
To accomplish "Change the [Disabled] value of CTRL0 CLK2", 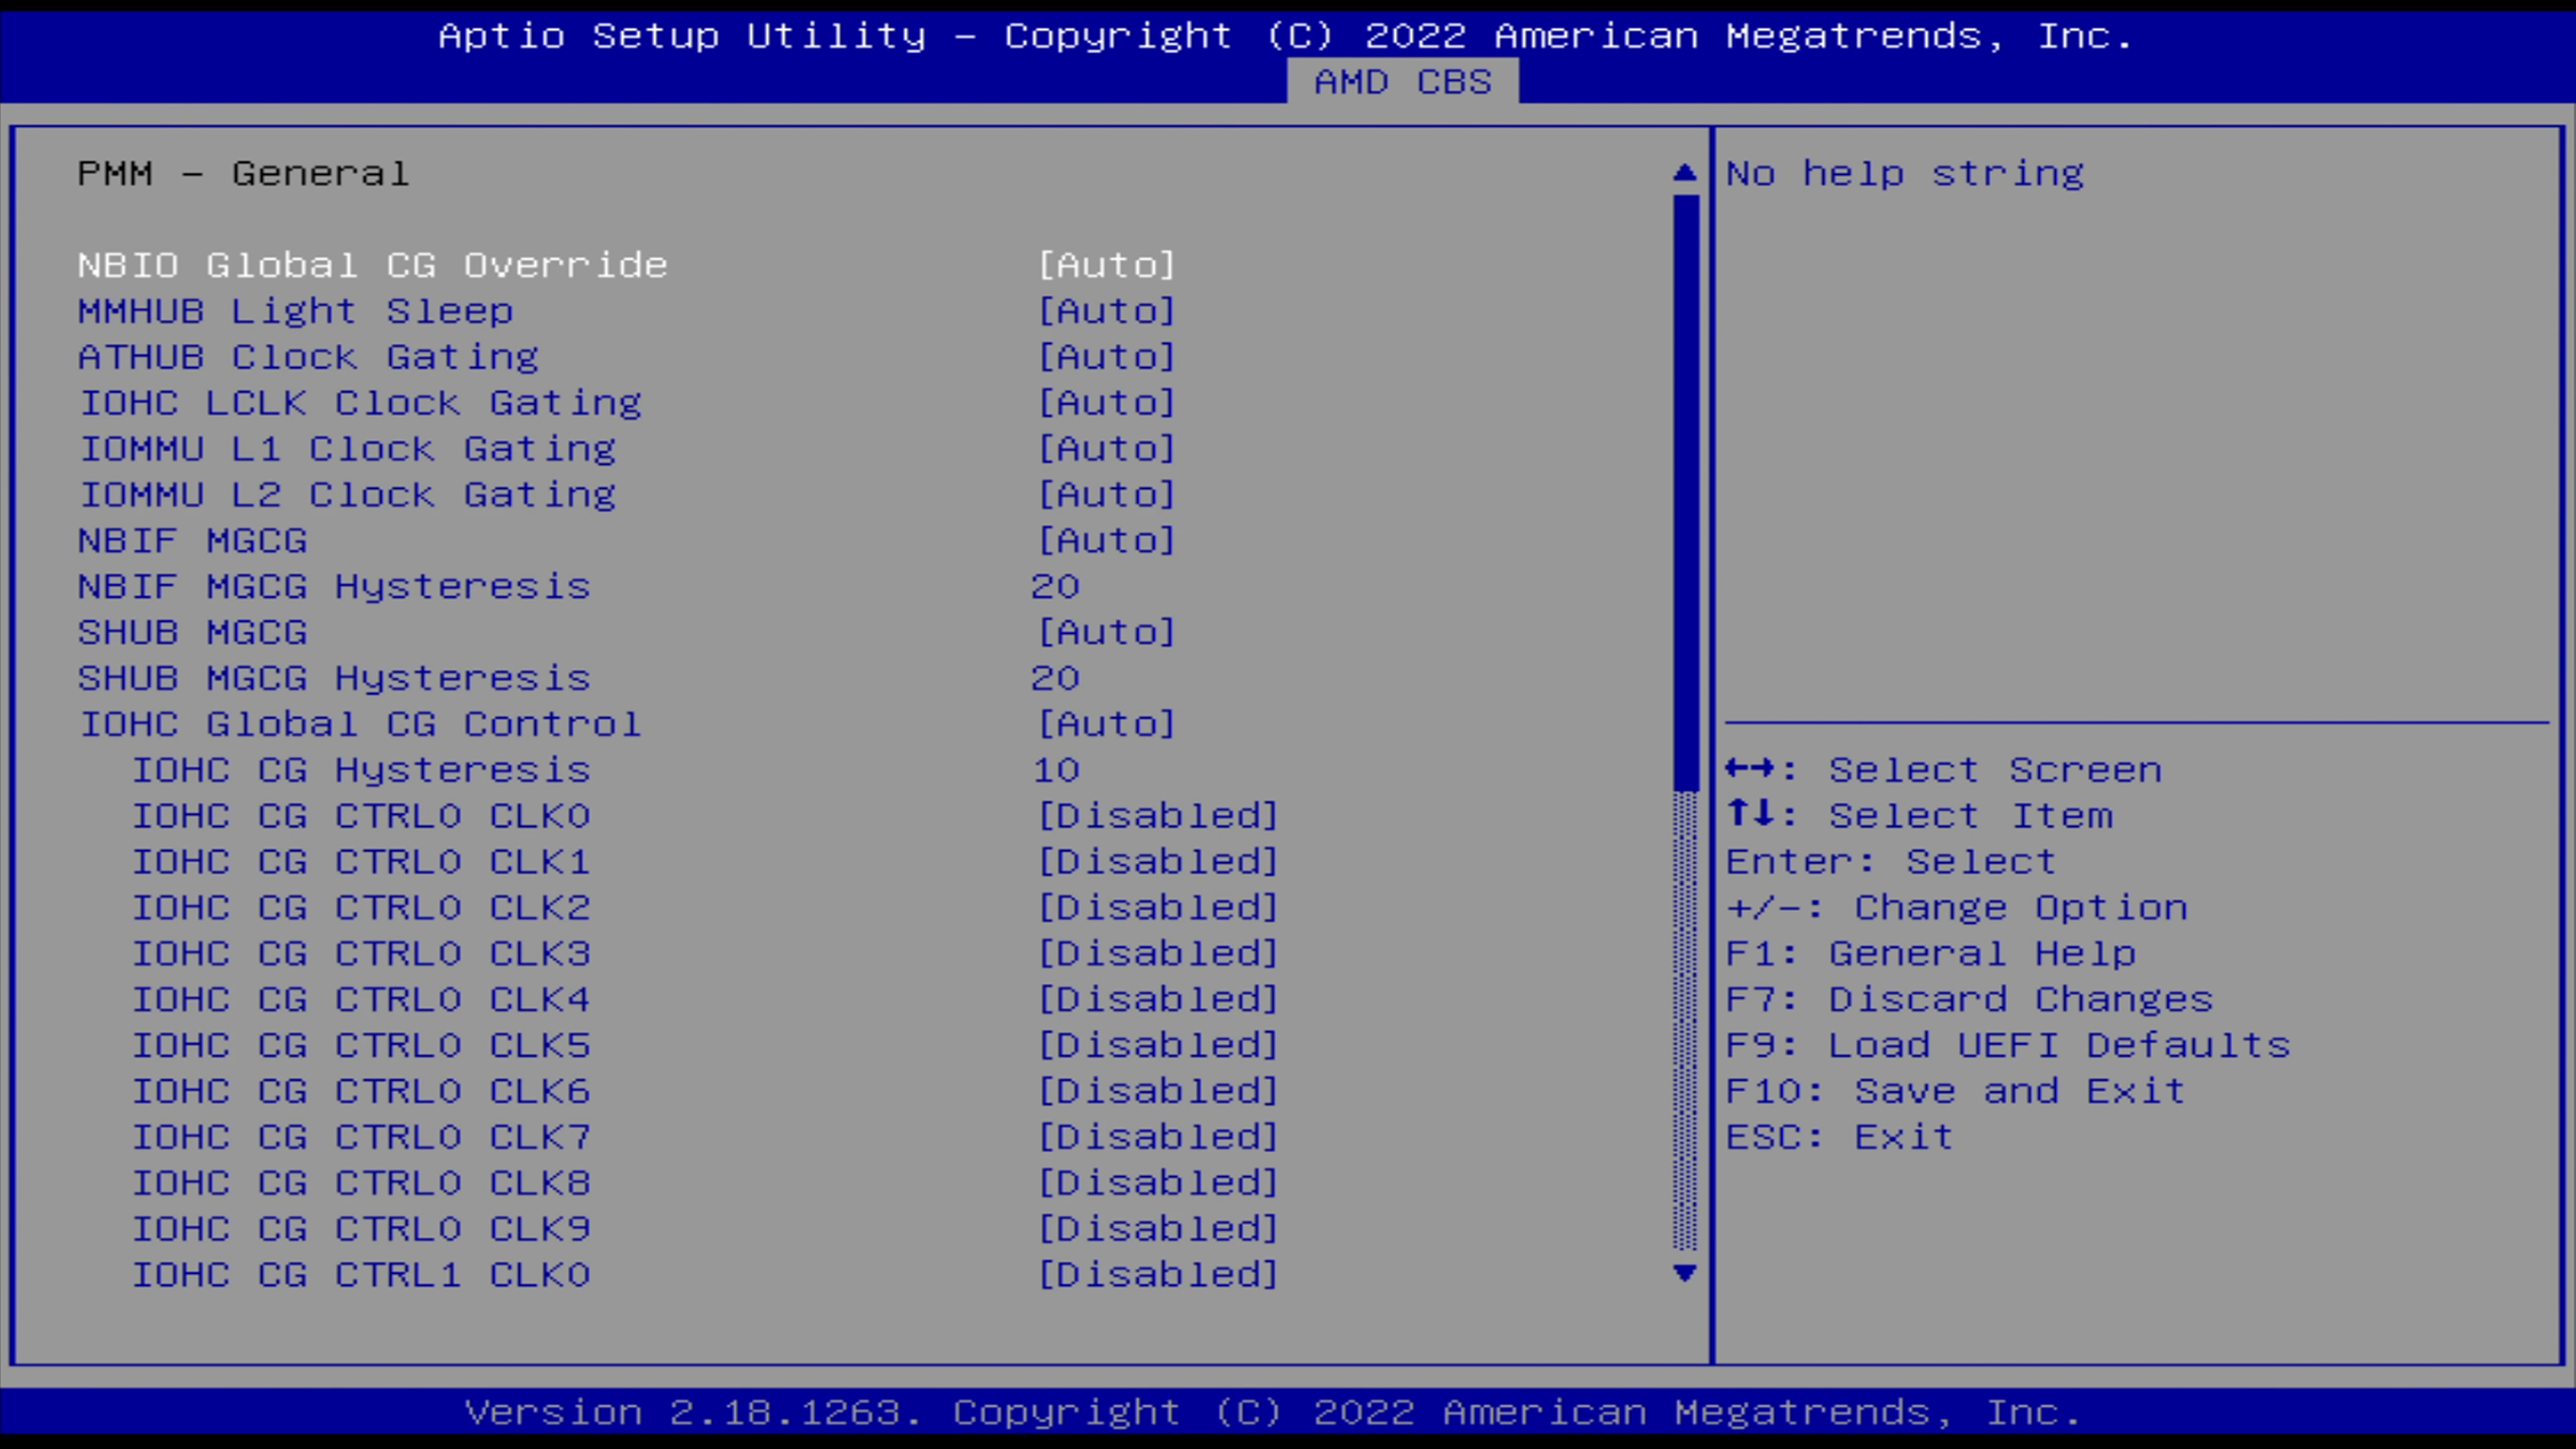I will (1158, 908).
